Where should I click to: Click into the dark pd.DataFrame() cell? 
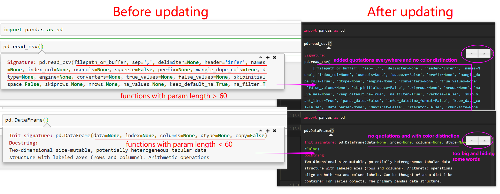[x=398, y=131]
